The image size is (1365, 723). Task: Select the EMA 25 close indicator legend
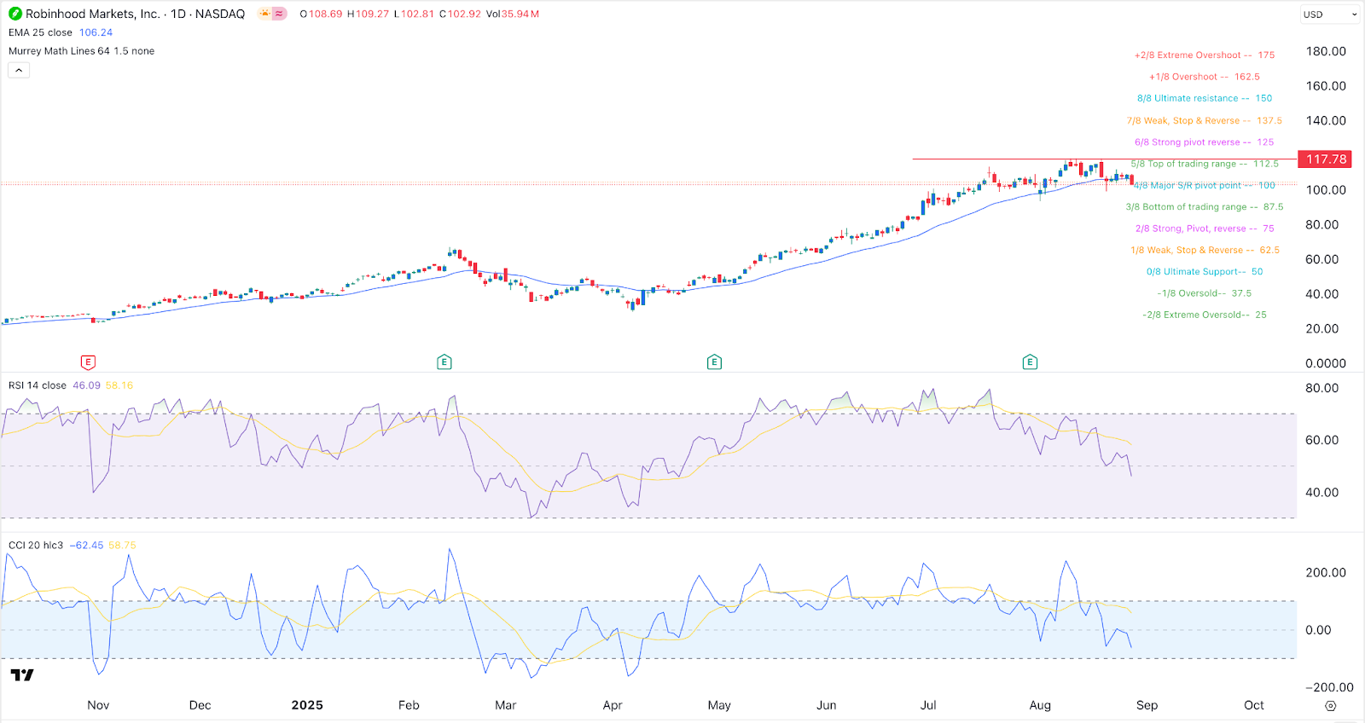click(40, 32)
